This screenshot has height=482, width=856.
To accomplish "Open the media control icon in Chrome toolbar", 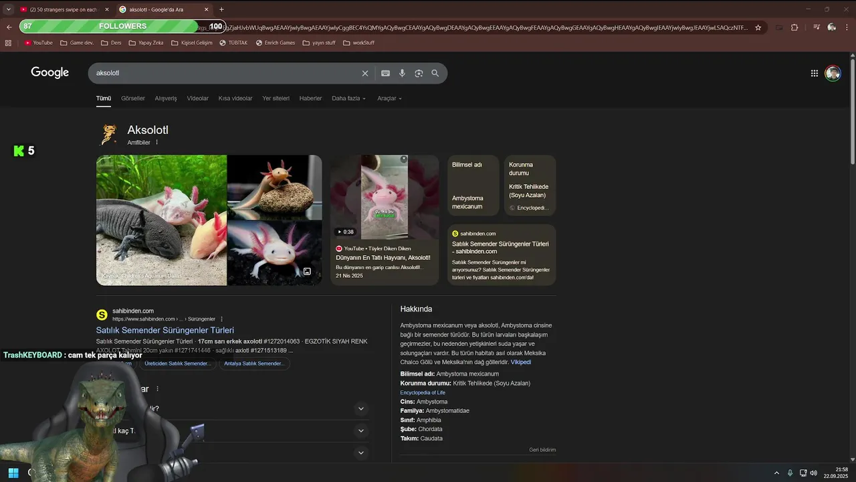I will pyautogui.click(x=817, y=27).
